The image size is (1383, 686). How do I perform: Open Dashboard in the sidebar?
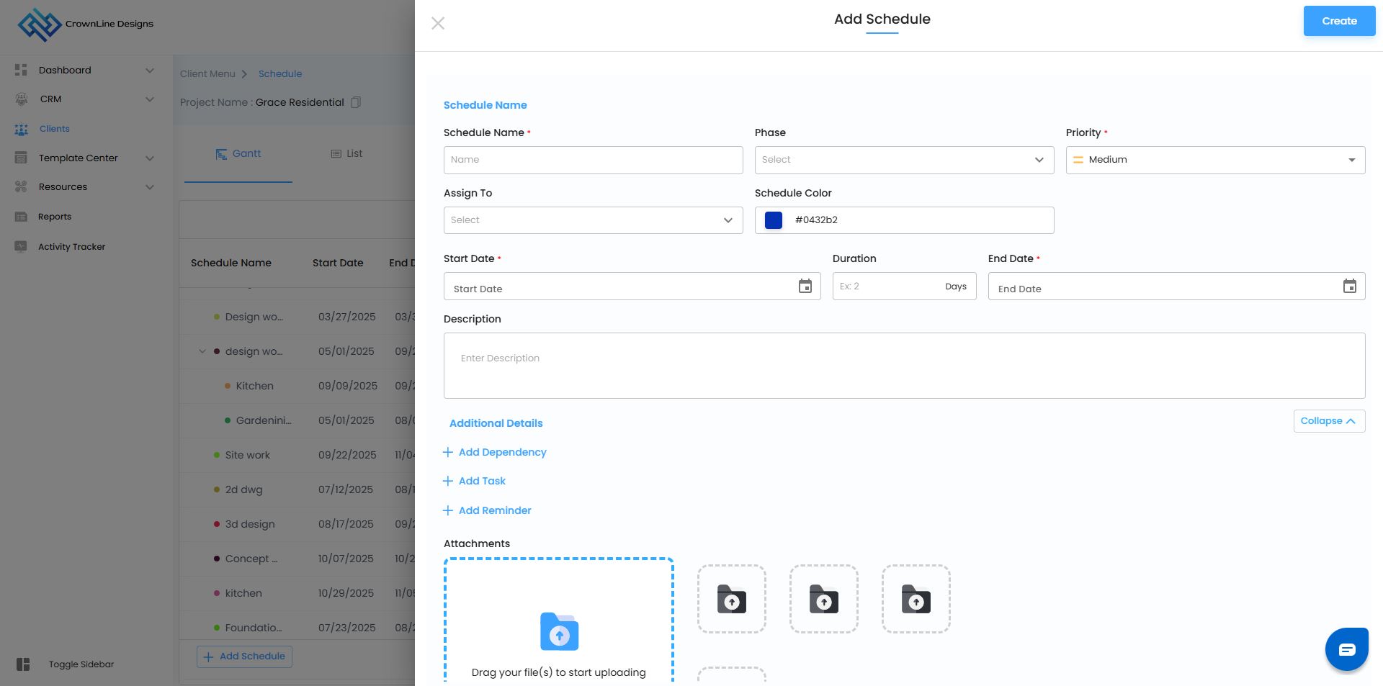click(65, 70)
